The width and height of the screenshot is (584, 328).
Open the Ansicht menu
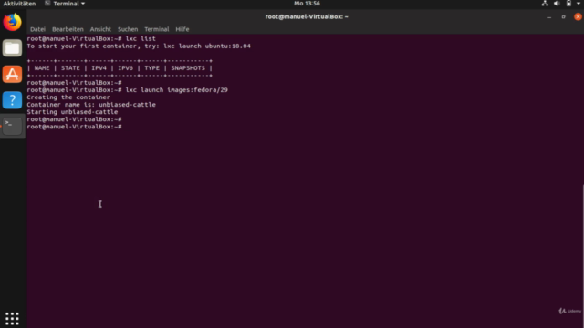tap(100, 29)
